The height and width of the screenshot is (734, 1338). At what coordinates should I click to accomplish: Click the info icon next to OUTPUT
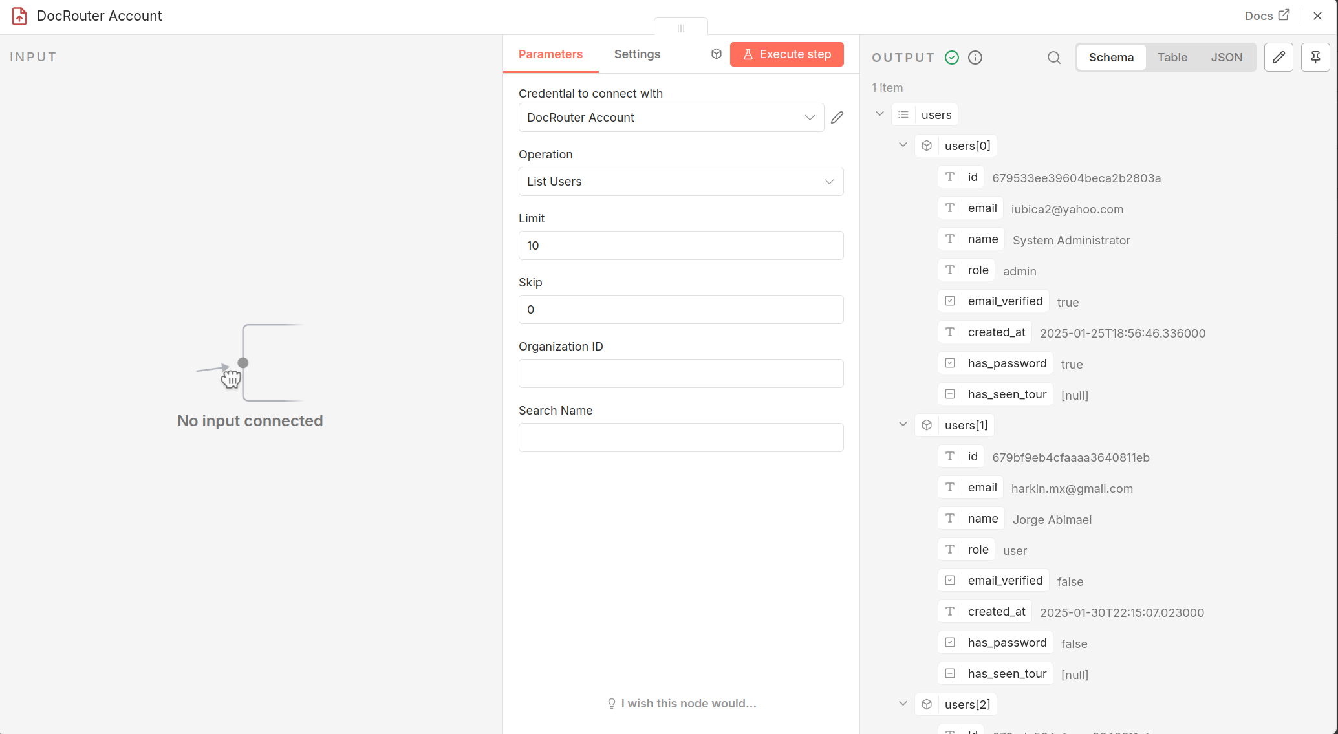pyautogui.click(x=975, y=57)
